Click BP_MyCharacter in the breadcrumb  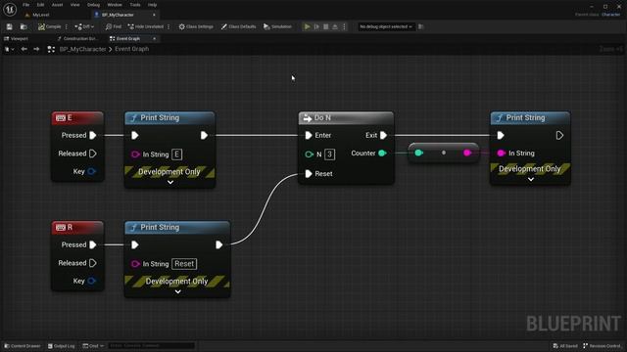[82, 49]
